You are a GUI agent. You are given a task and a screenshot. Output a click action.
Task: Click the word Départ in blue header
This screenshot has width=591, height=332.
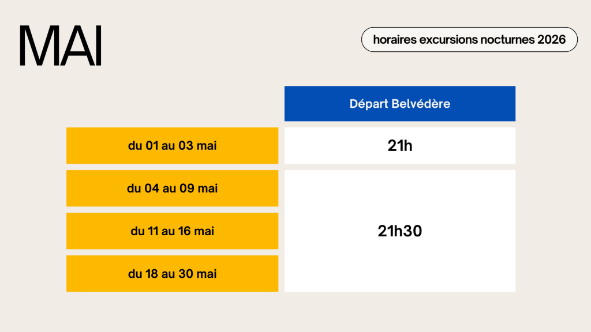369,104
